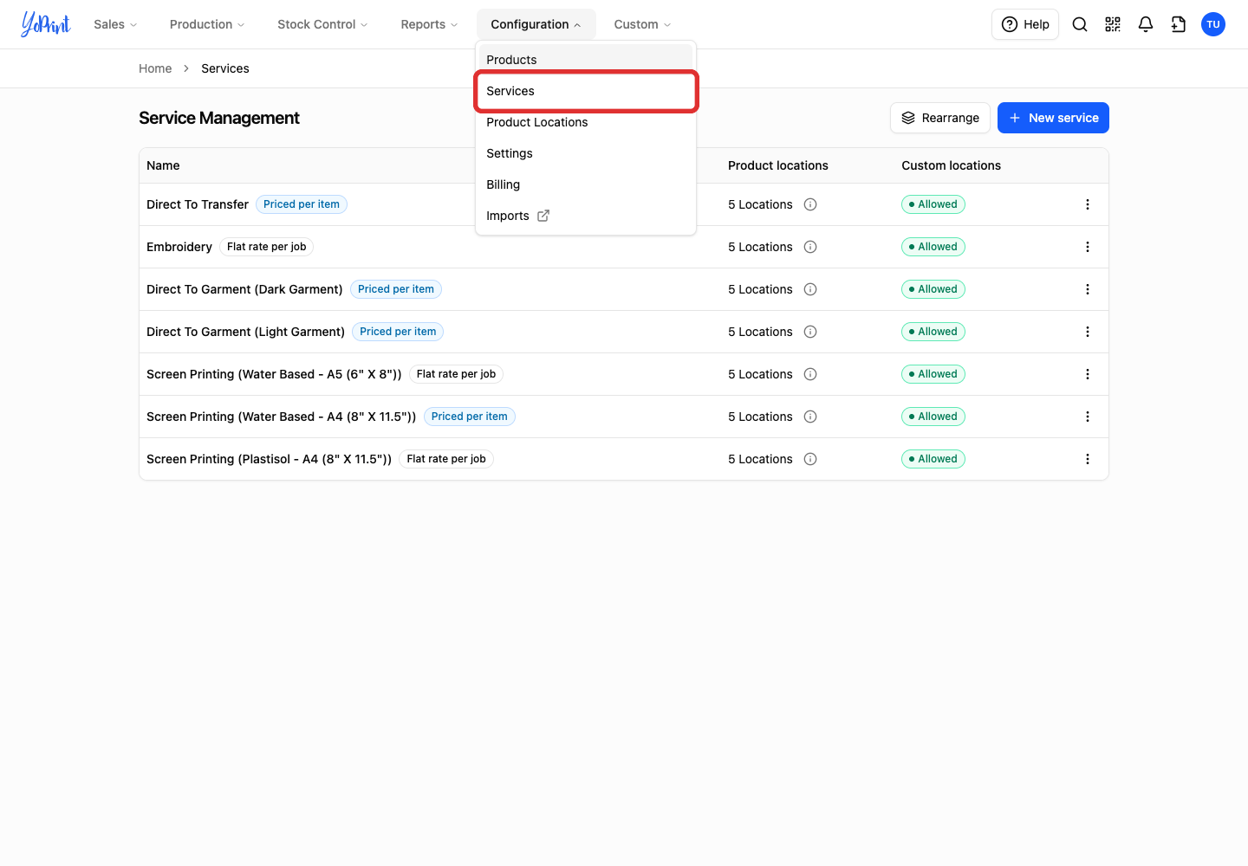Viewport: 1248px width, 866px height.
Task: Open the Help button
Action: point(1025,24)
